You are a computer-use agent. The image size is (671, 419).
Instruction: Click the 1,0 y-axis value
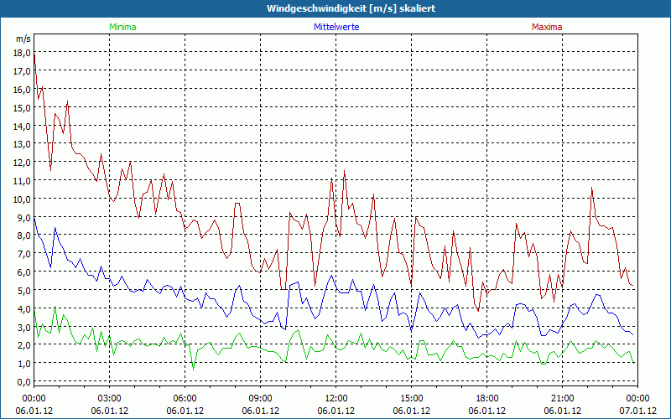click(24, 364)
